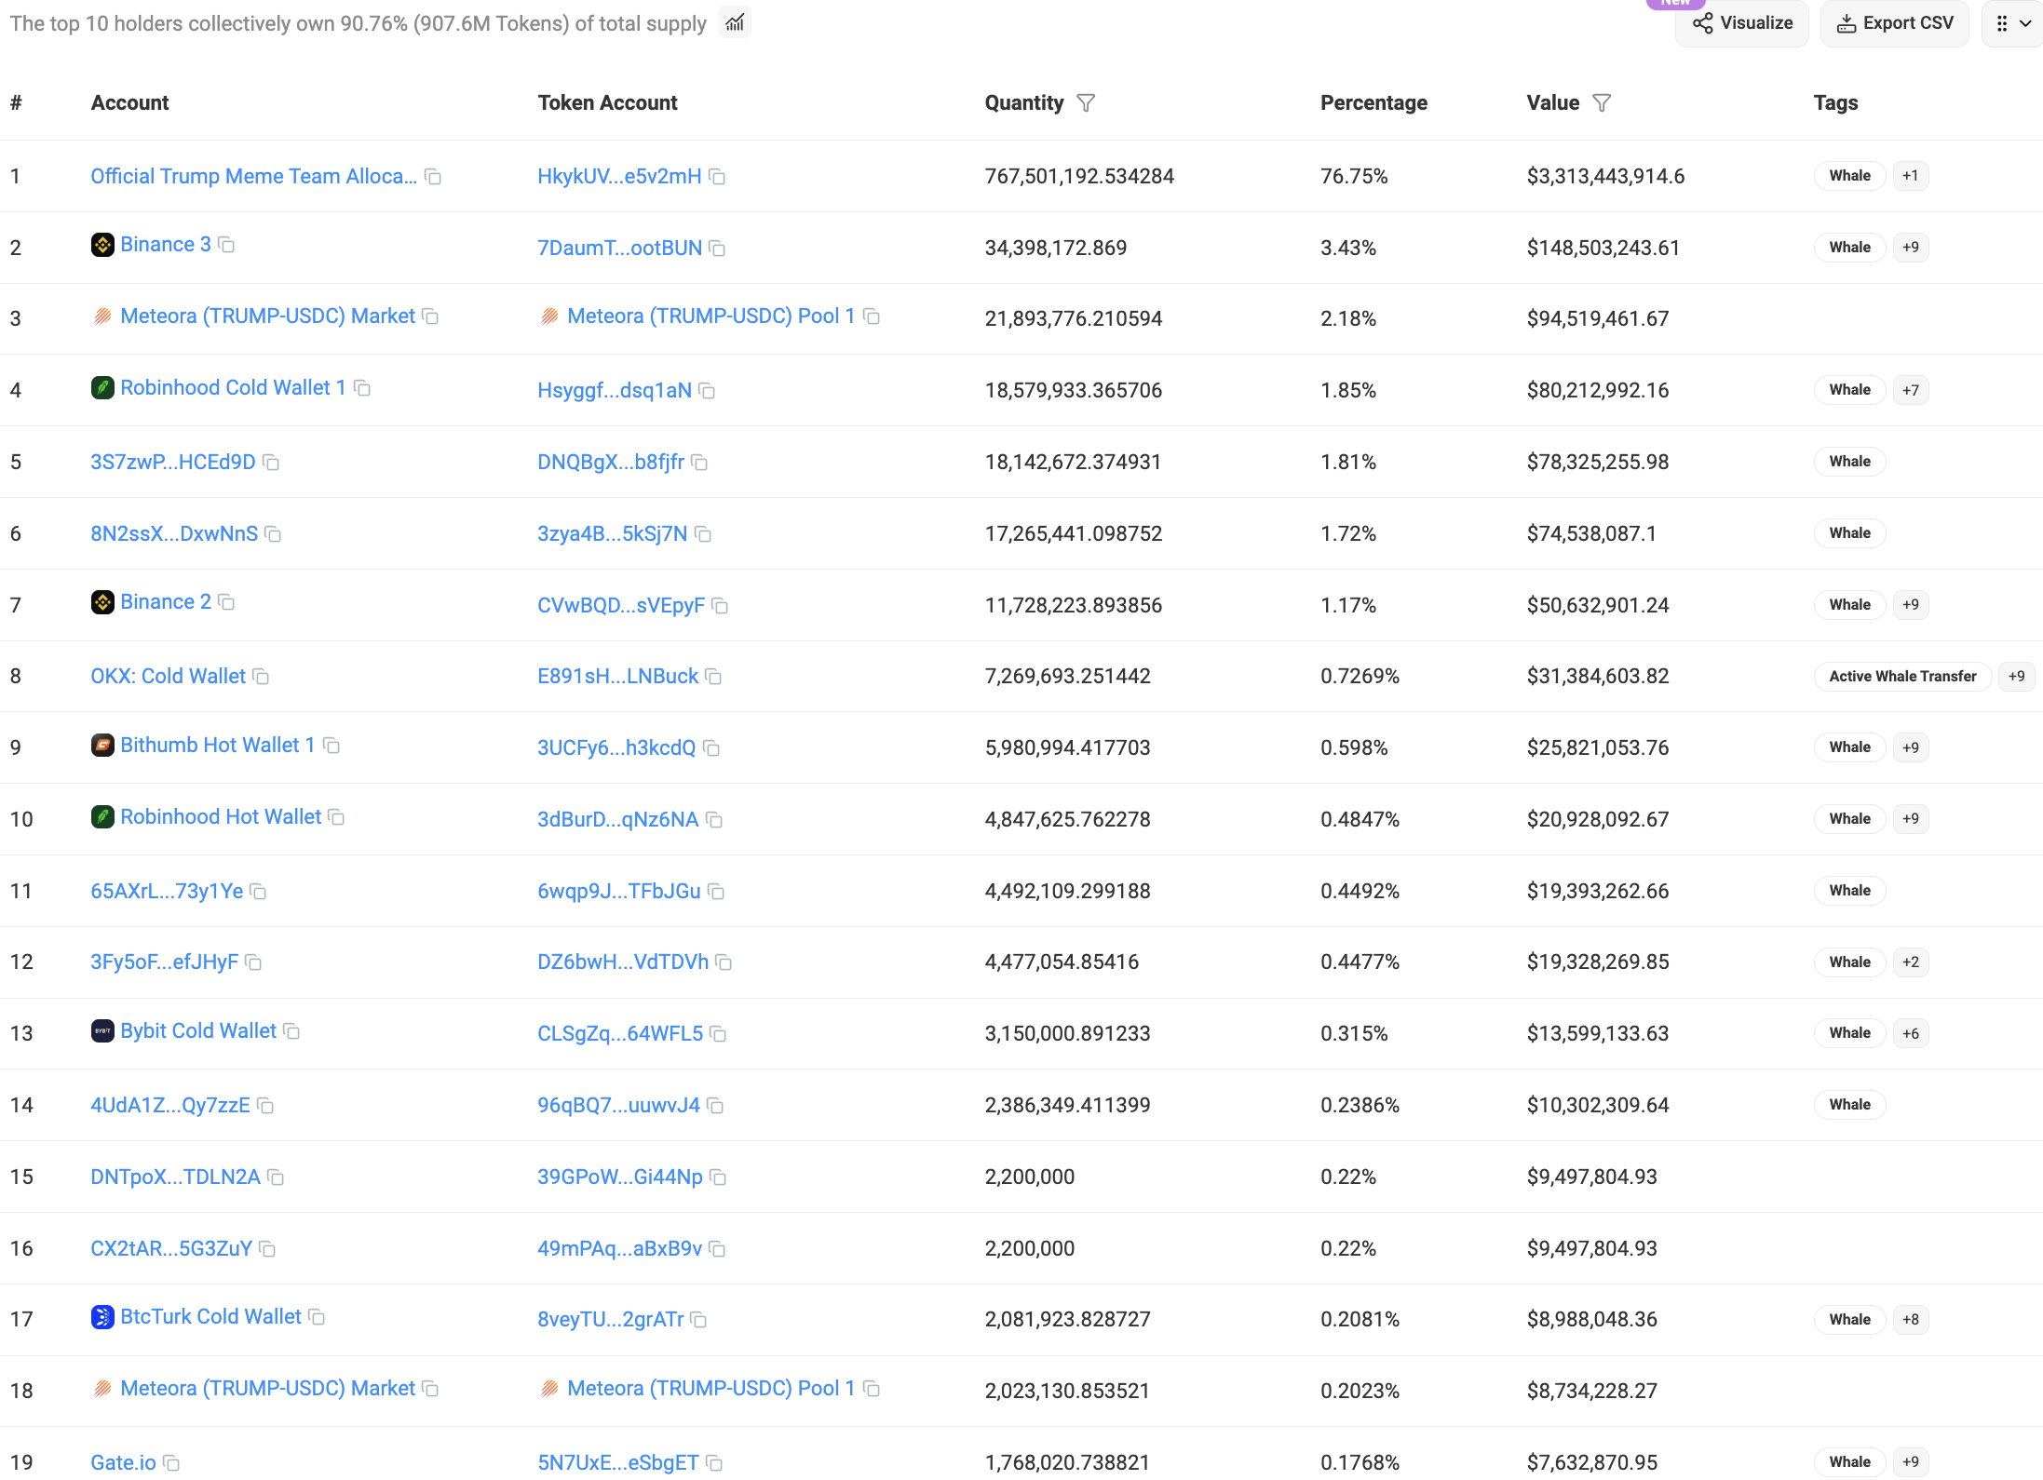
Task: Click value $148,503,243.61
Action: tap(1603, 249)
